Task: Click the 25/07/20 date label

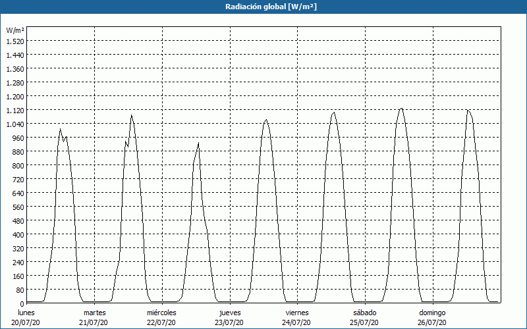Action: click(x=364, y=322)
